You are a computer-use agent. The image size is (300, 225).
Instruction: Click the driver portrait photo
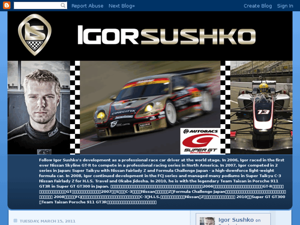(x=39, y=107)
